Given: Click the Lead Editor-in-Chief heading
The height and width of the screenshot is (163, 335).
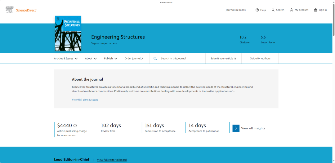Looking at the screenshot, I should click(72, 159).
